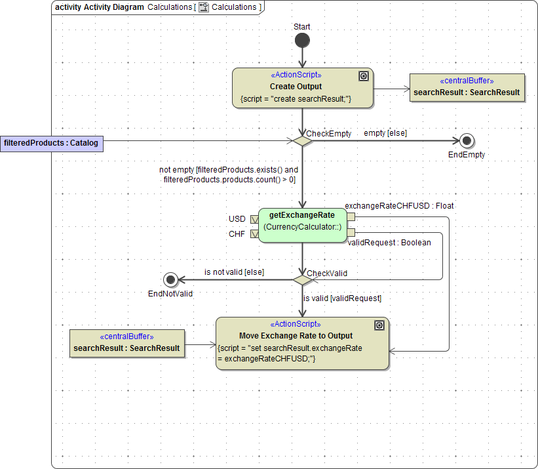Screen dimensions: 538x469
Task: Select the Move Exchange Rate to Output action
Action: click(x=302, y=343)
